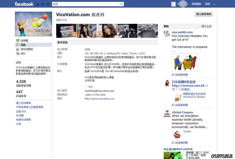235x159 pixels.
Task: Subscribe via RSS link
Action: 21,111
